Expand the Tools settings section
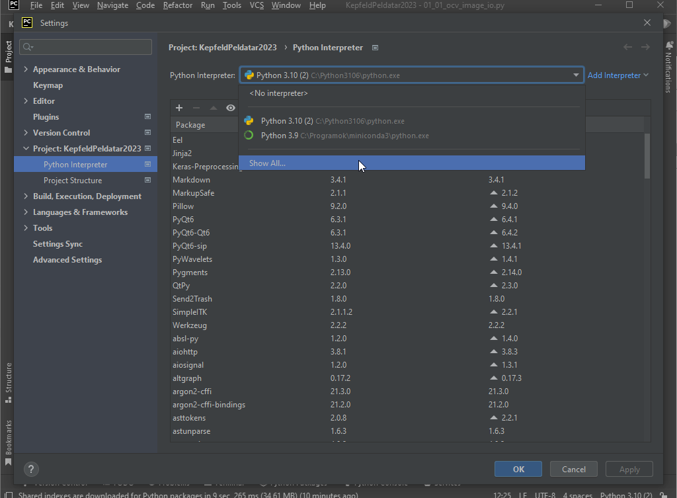Screen dimensions: 677x498 click(x=26, y=228)
